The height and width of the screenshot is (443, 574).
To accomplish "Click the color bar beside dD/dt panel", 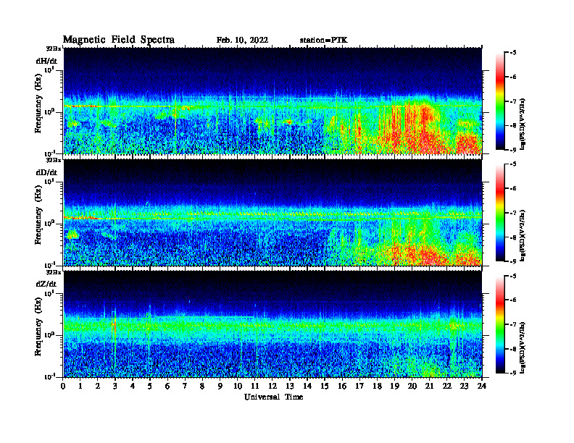I will 500,213.
